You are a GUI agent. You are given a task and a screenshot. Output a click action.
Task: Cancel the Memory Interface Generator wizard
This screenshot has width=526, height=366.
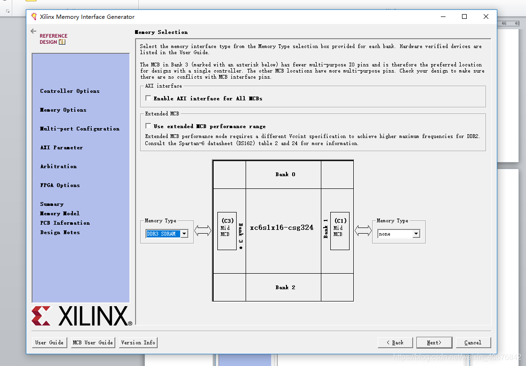(473, 342)
